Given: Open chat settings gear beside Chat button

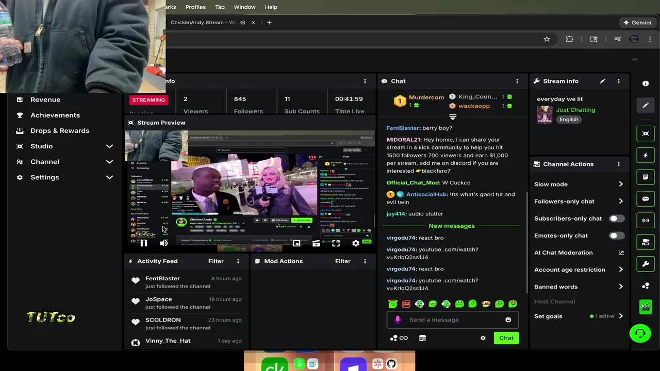Looking at the screenshot, I should coord(483,338).
